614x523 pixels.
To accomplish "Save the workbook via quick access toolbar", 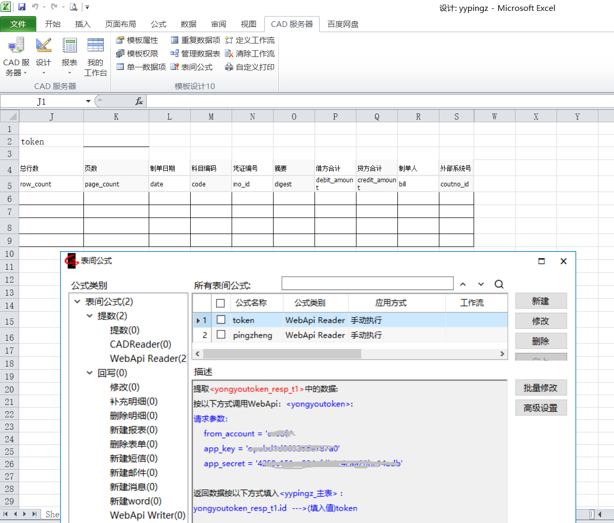I will tap(22, 7).
